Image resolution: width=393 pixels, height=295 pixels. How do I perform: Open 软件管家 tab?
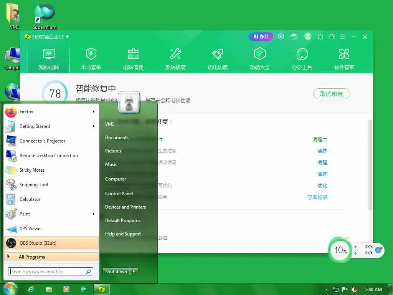tap(344, 59)
